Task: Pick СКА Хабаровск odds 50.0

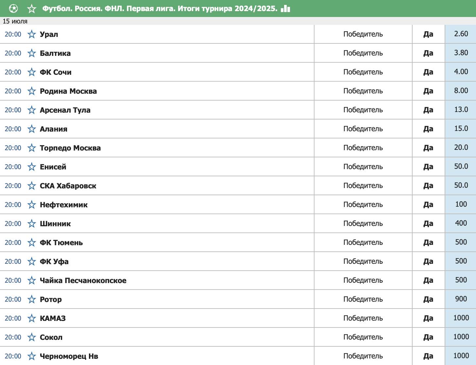Action: pyautogui.click(x=461, y=185)
